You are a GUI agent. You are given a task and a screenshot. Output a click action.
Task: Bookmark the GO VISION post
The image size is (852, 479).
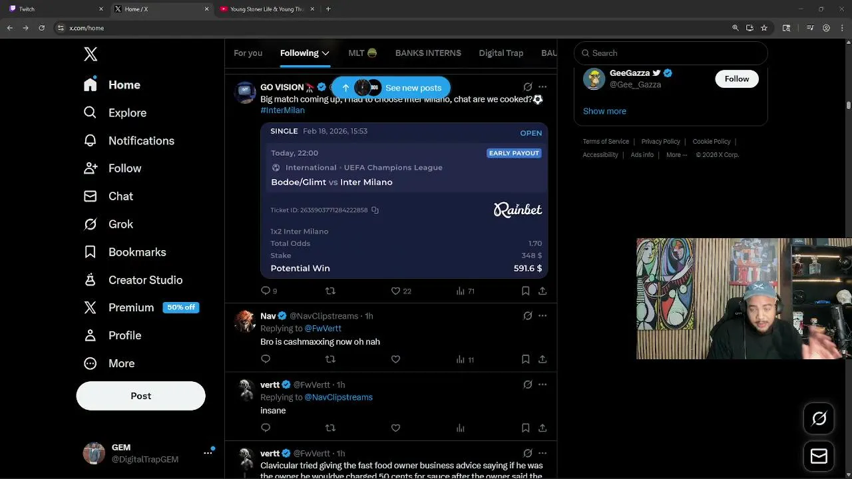click(x=525, y=291)
